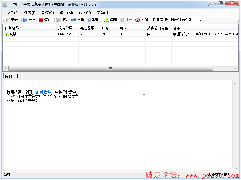Click the 正版软件 blue link text
The image size is (241, 180).
tap(44, 92)
